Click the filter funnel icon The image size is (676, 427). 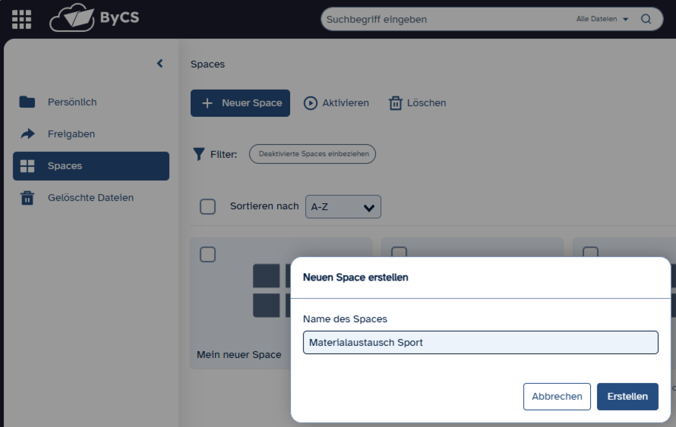198,154
